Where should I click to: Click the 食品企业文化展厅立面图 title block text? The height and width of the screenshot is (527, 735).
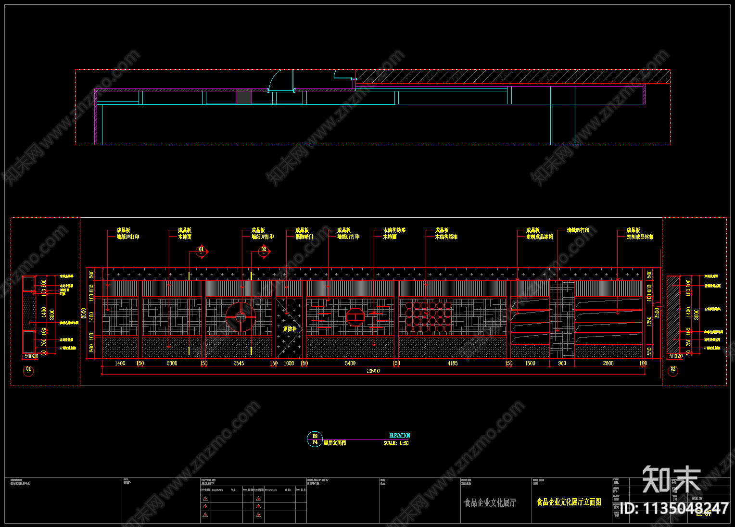(x=569, y=502)
